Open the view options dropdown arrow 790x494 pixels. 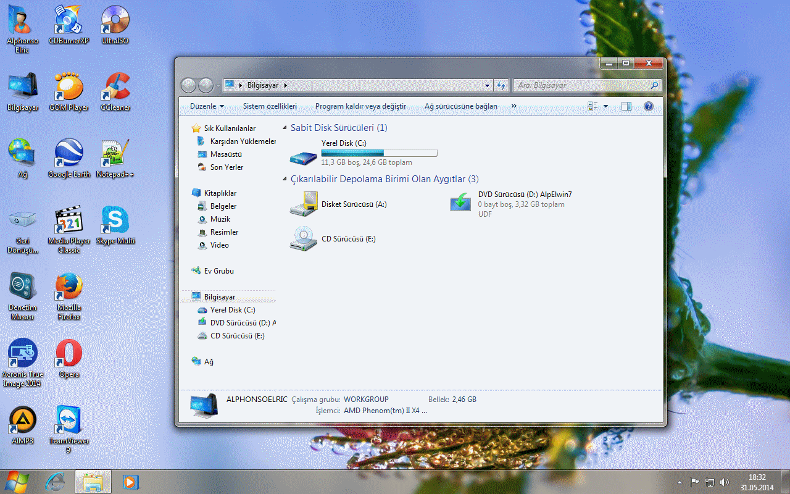pos(605,106)
